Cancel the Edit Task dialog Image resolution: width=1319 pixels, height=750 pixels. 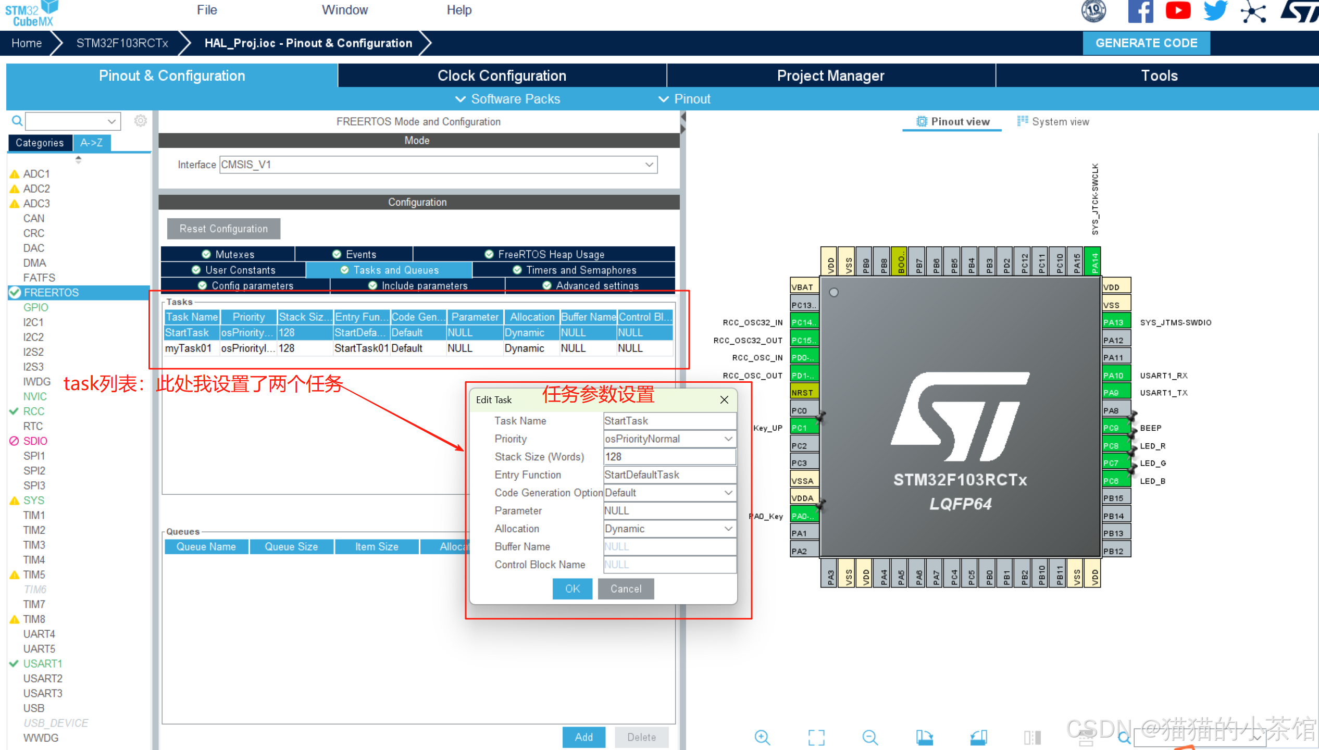pyautogui.click(x=626, y=589)
